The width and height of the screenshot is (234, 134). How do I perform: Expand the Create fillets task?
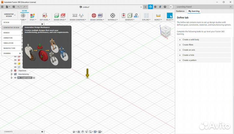click(204, 45)
